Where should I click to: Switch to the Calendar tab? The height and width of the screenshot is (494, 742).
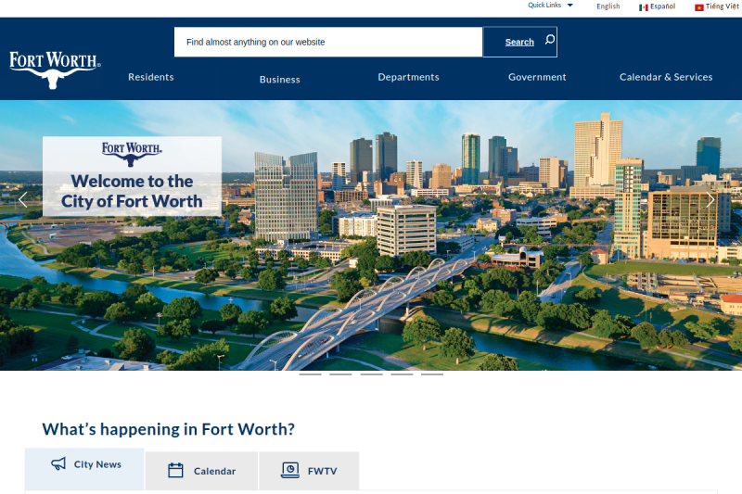(x=201, y=471)
